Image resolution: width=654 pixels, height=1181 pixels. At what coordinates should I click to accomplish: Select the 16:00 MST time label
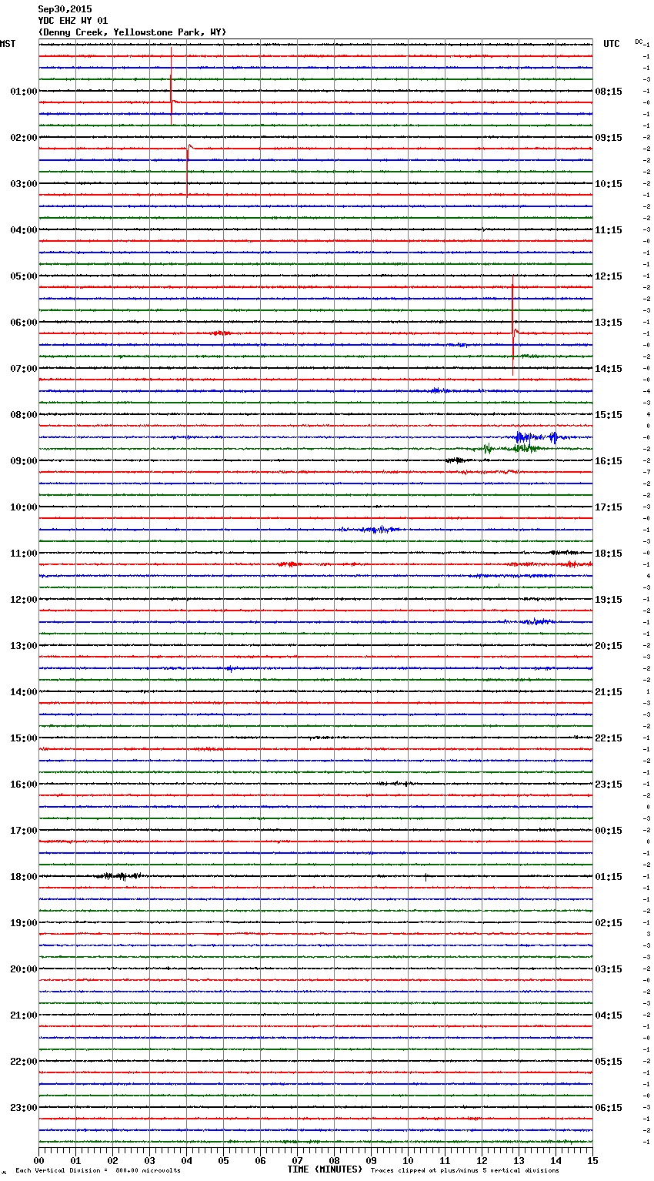tap(24, 785)
